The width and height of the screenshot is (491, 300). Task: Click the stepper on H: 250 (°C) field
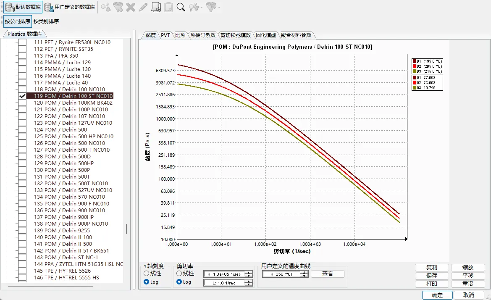[304, 274]
